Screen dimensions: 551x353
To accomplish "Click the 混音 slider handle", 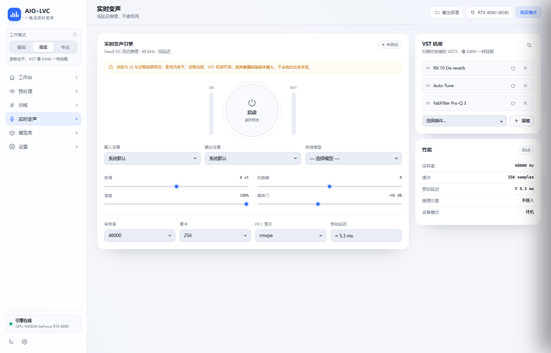I will pyautogui.click(x=246, y=204).
